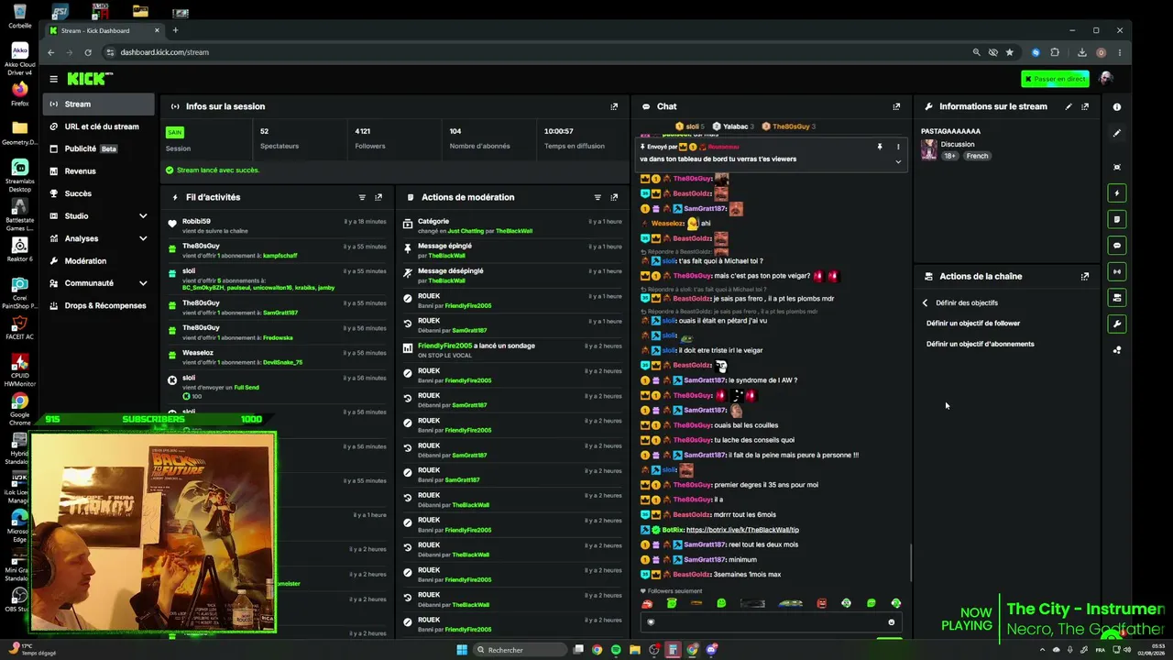The image size is (1173, 660).
Task: Open the Firefox desktop shortcut
Action: point(19,92)
